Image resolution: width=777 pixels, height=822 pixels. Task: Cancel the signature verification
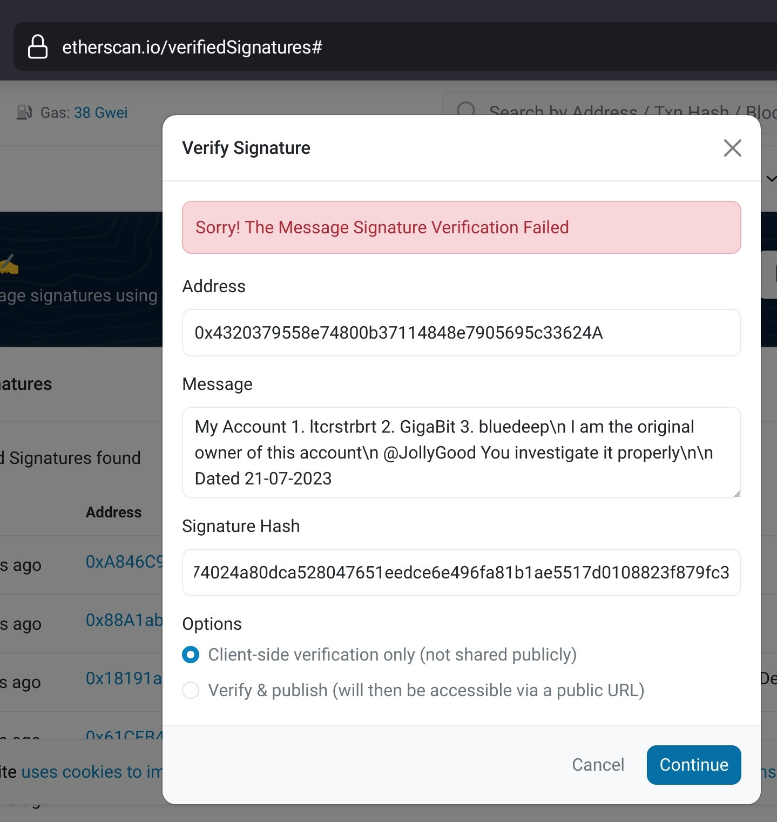point(598,765)
